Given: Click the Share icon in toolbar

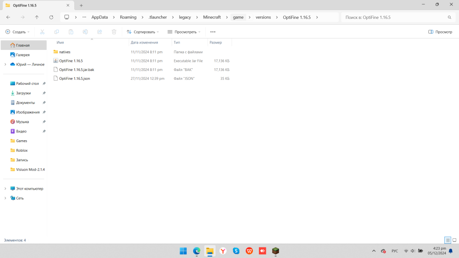Looking at the screenshot, I should tap(100, 32).
